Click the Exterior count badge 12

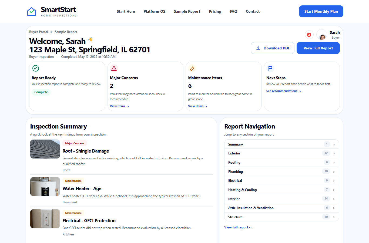[x=326, y=153]
